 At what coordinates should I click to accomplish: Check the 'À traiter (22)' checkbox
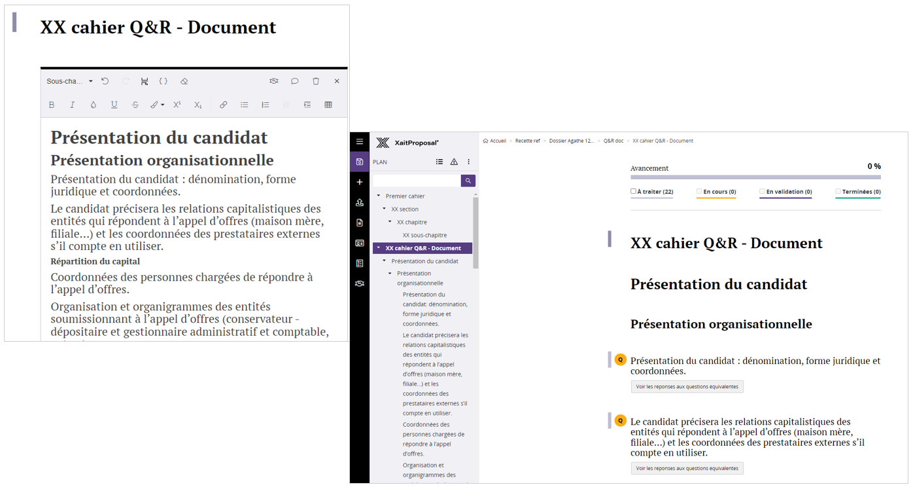point(633,192)
